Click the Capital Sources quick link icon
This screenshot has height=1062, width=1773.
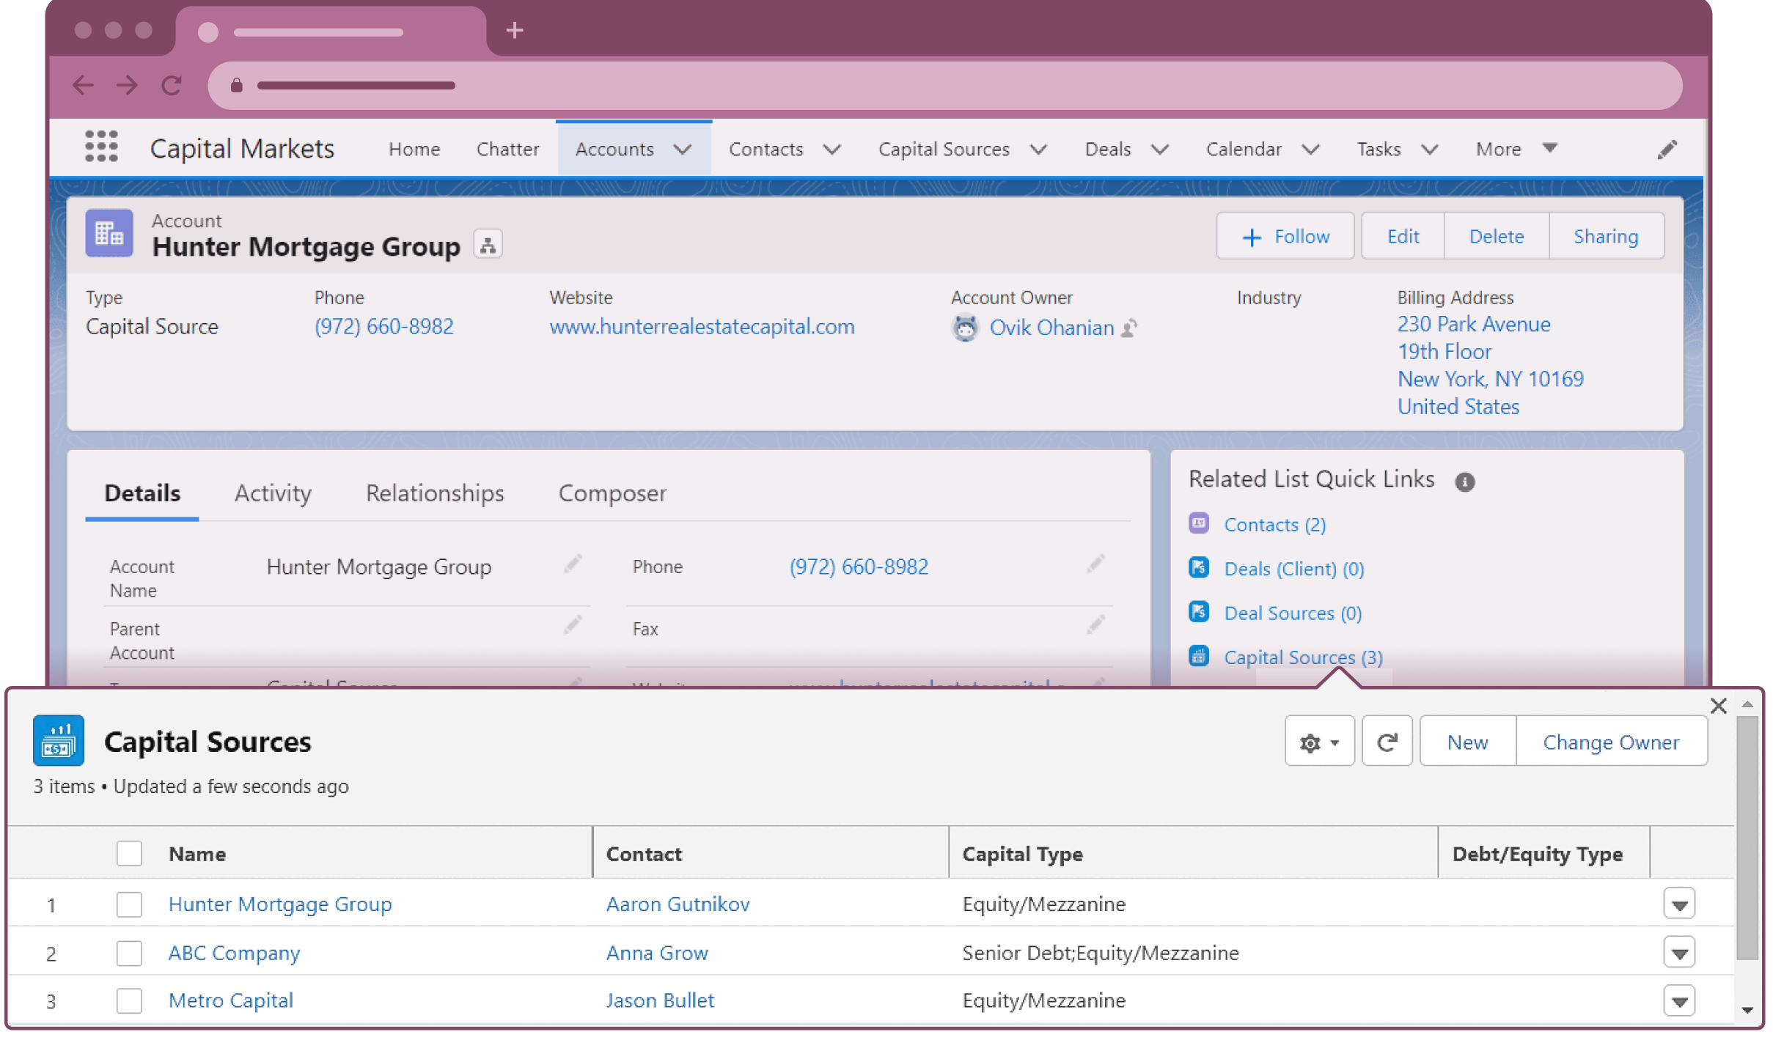point(1199,656)
